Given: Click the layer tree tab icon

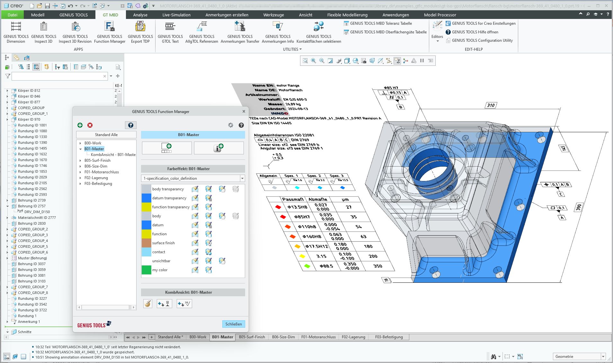Looking at the screenshot, I should 16,58.
